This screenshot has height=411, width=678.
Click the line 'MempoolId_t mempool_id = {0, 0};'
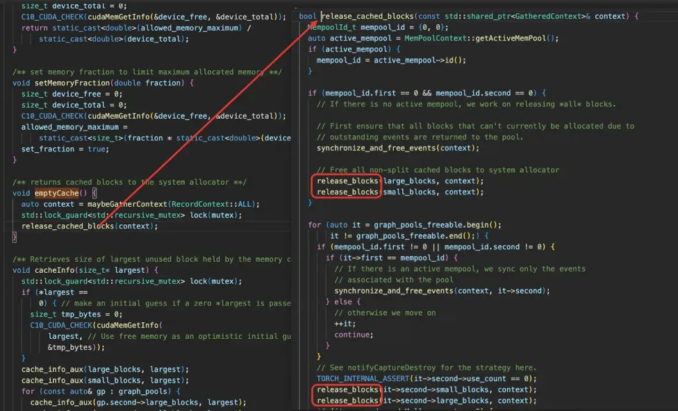pyautogui.click(x=378, y=27)
